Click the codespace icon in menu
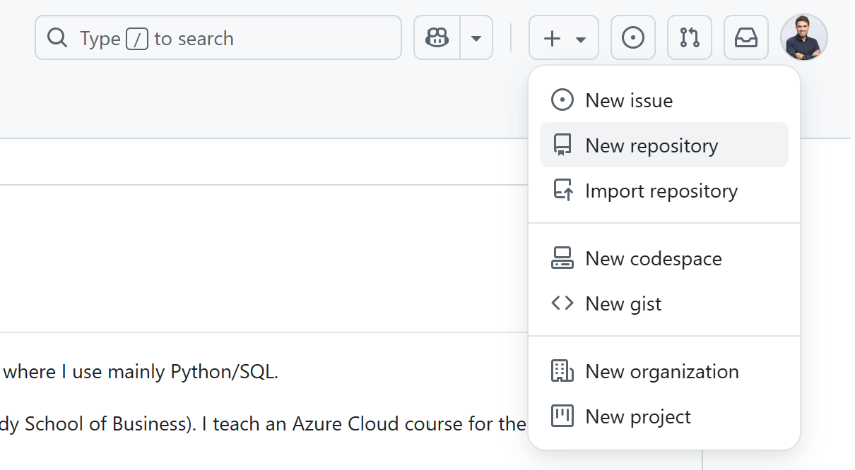855x470 pixels. coord(562,258)
